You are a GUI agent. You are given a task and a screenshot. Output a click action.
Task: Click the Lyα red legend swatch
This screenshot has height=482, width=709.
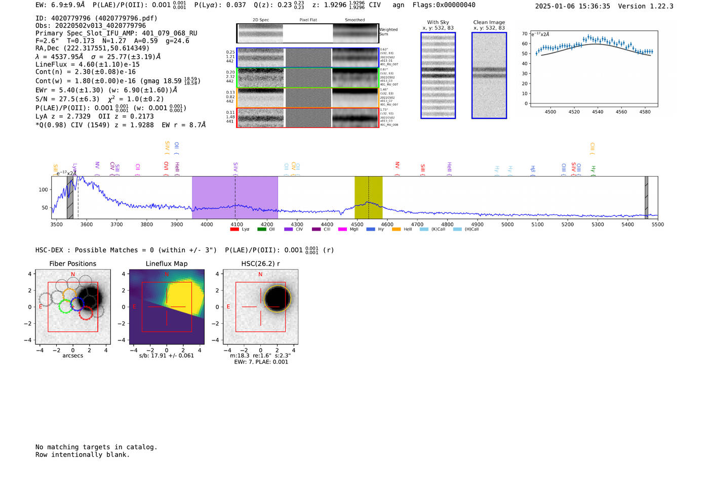pyautogui.click(x=234, y=229)
